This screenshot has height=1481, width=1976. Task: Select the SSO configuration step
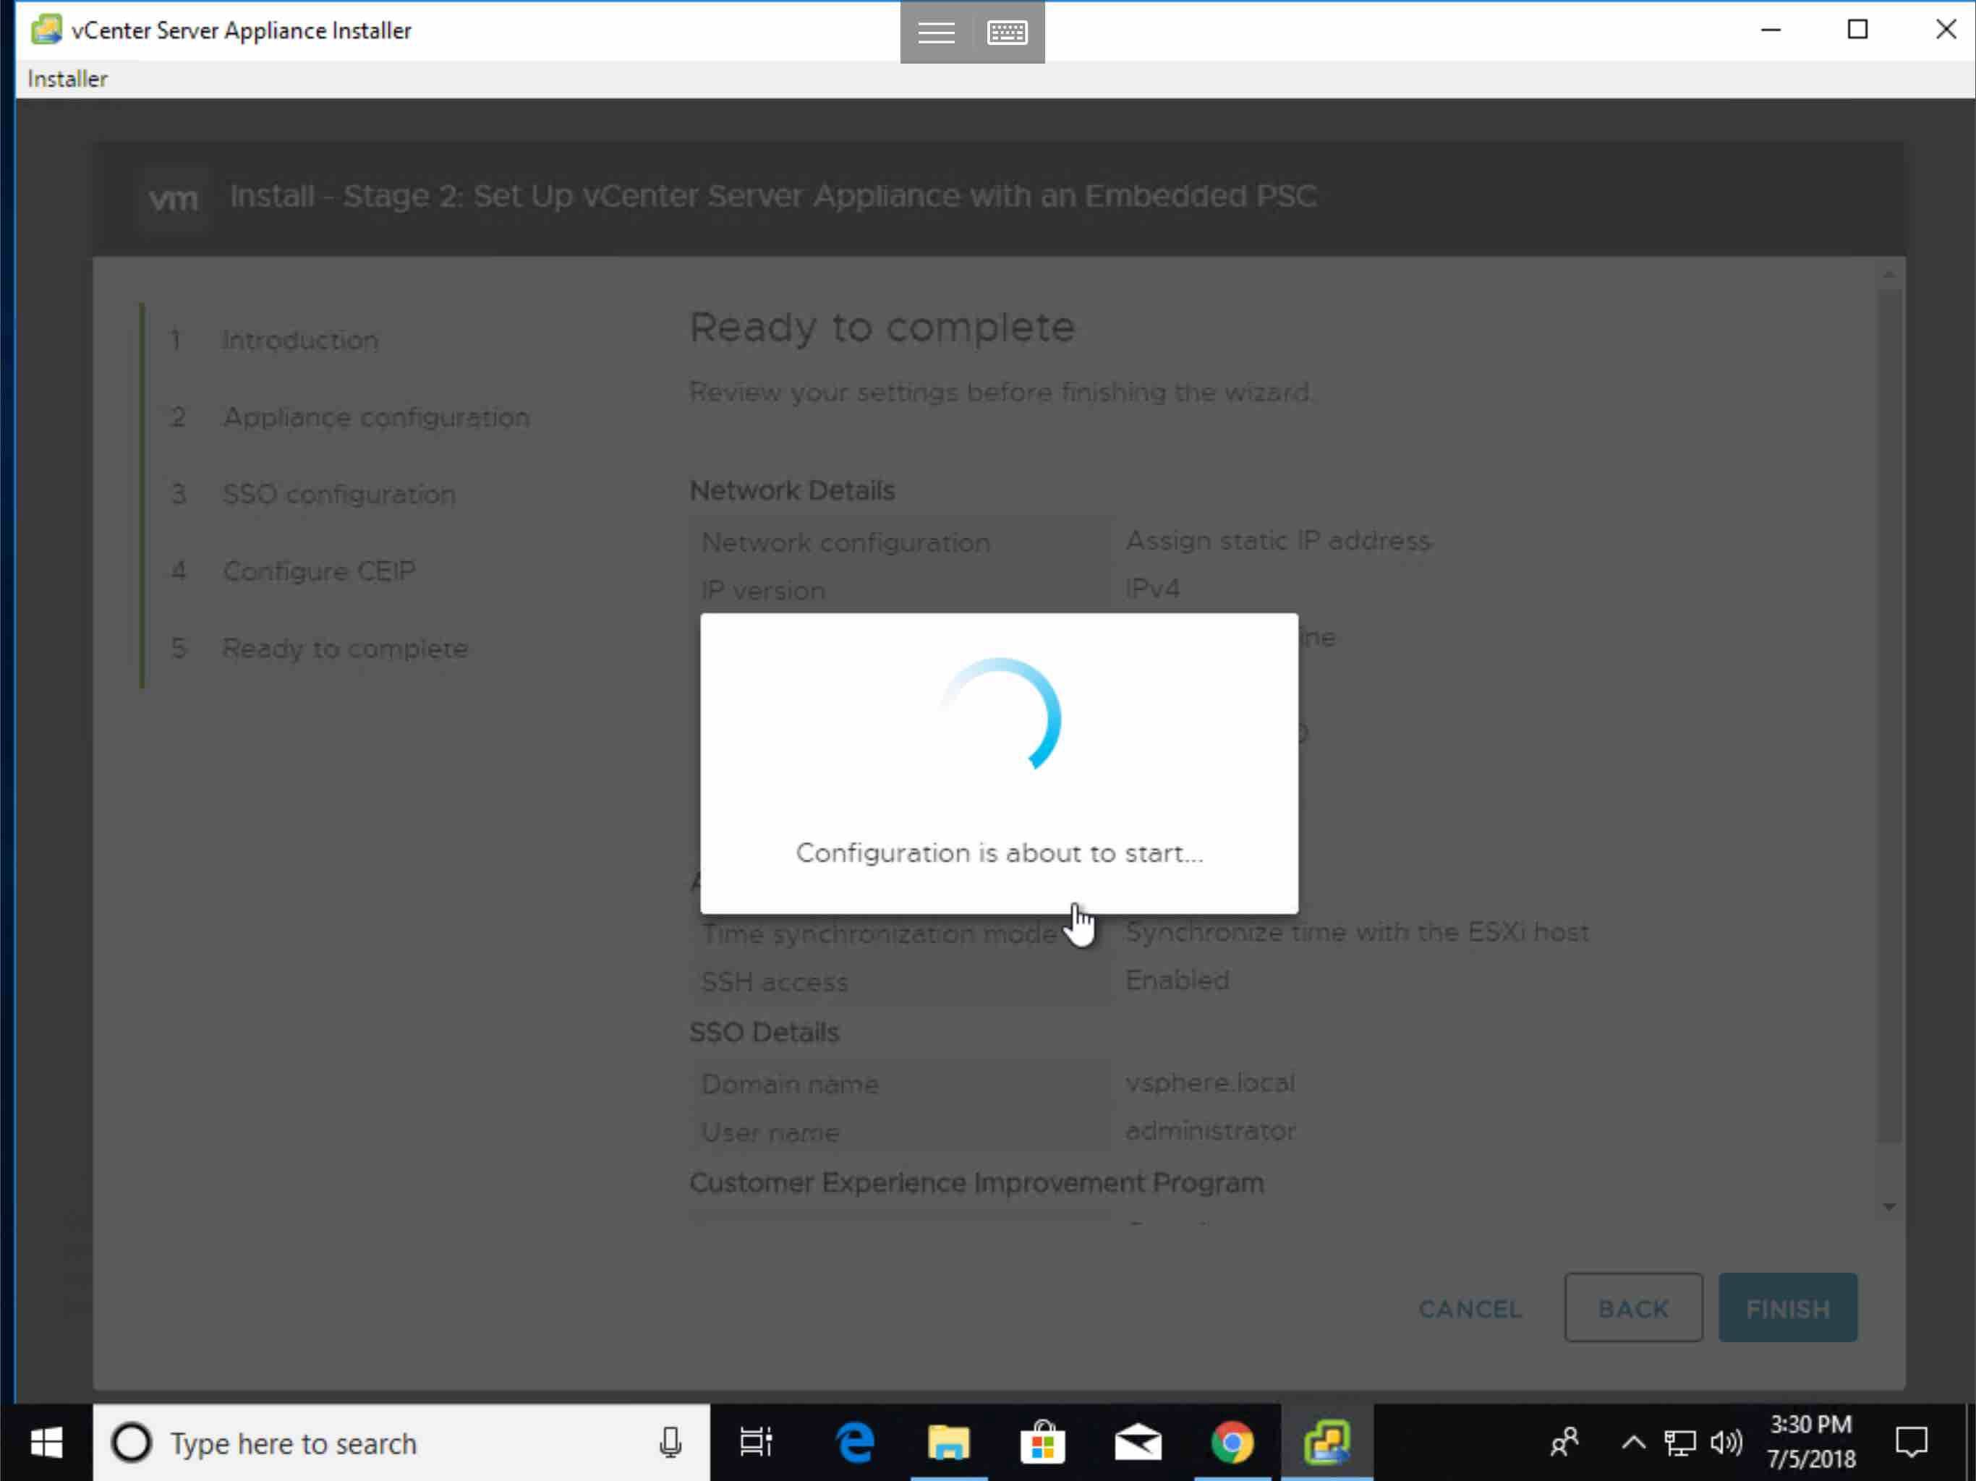point(339,494)
